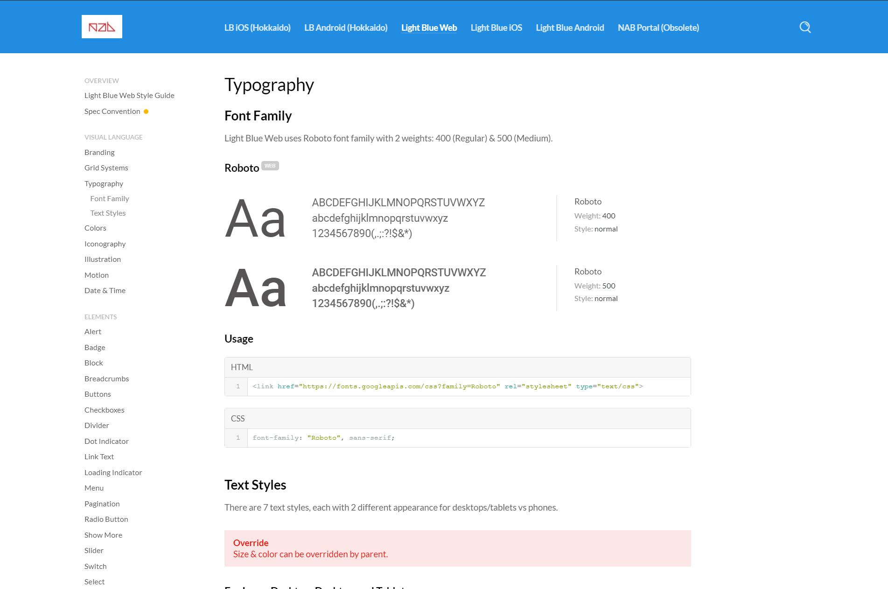Open NAB Portal (Obsolete) tab
The height and width of the screenshot is (589, 888).
[658, 28]
